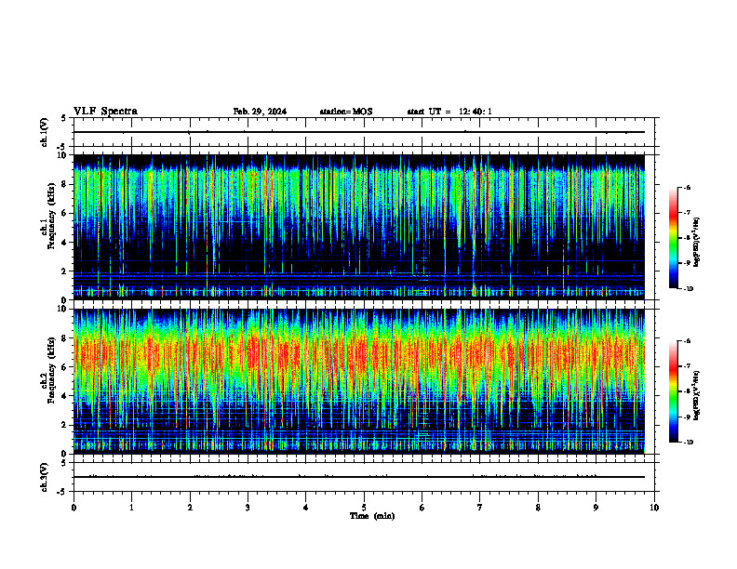Click the ch.2 colorbar log(PSD) label
Image resolution: width=737 pixels, height=569 pixels.
point(697,395)
